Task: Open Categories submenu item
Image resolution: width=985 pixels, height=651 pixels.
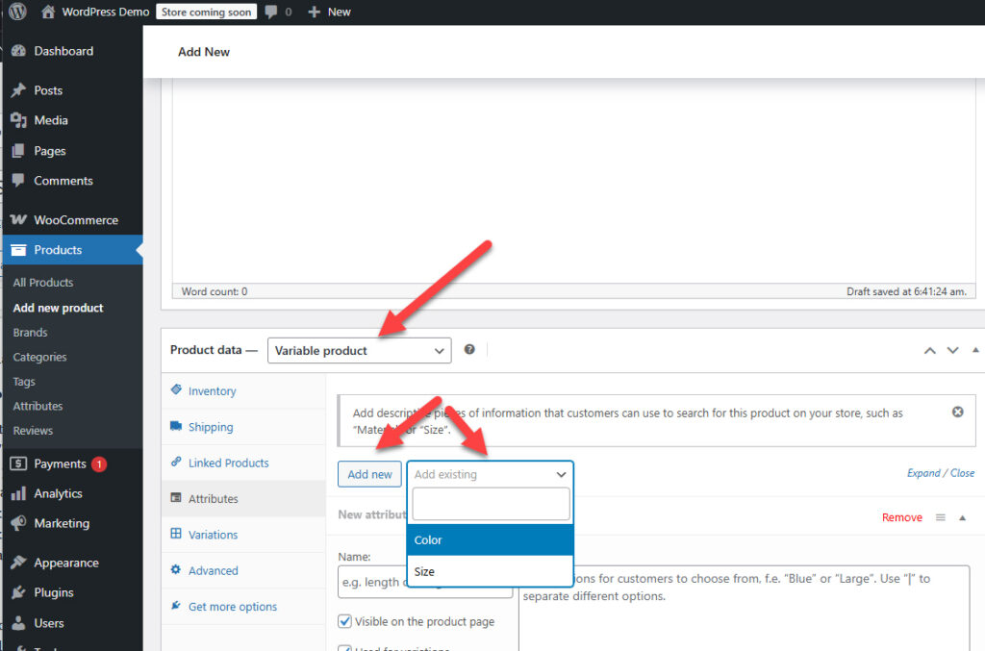Action: (39, 357)
